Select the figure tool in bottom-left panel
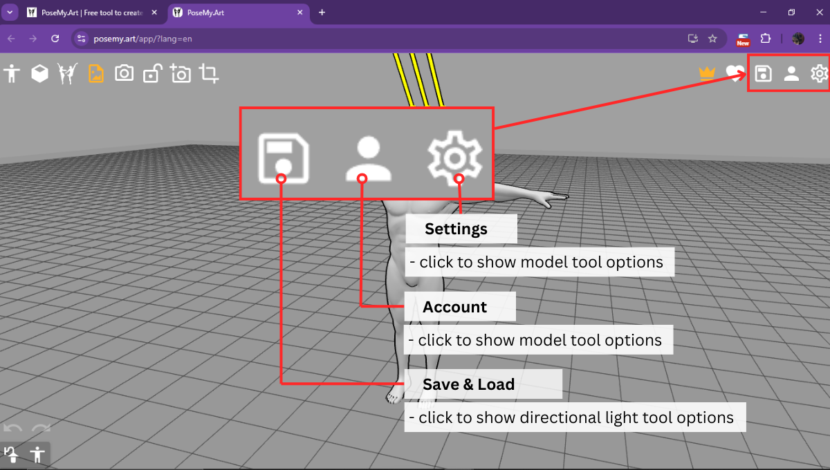The height and width of the screenshot is (470, 830). (37, 454)
